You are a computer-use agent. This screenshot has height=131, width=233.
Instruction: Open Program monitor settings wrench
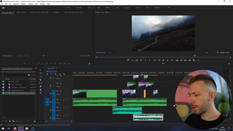[x=218, y=52]
